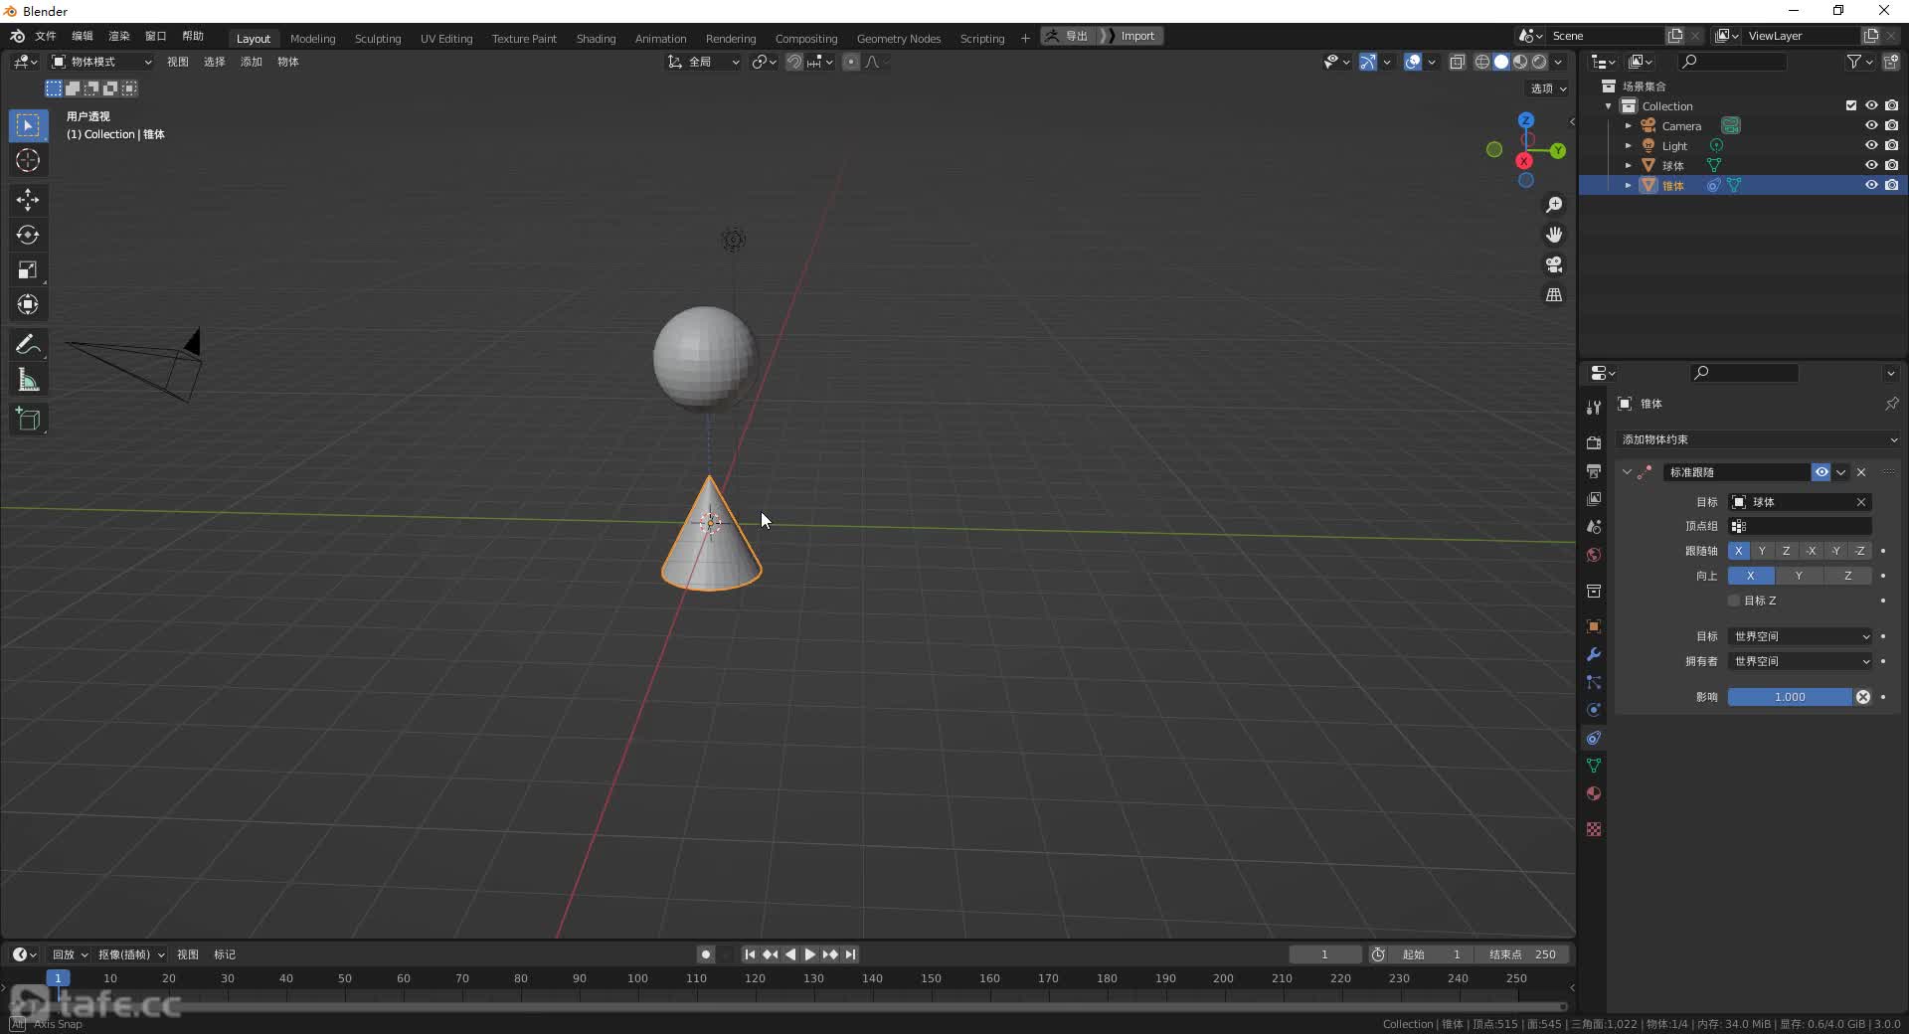Select the Annotate pencil tool
The image size is (1909, 1034).
pos(28,344)
